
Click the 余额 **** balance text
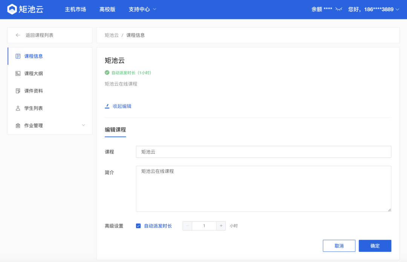(x=321, y=9)
